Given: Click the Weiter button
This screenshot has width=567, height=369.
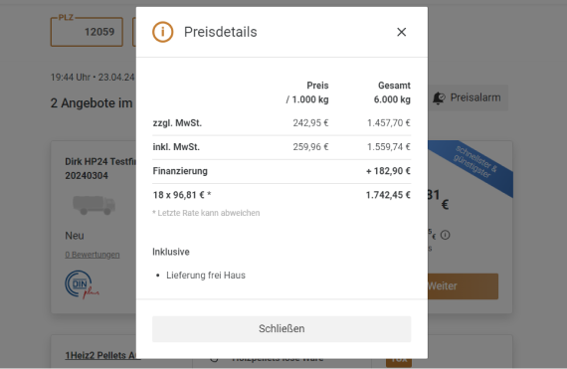Looking at the screenshot, I should tap(463, 286).
